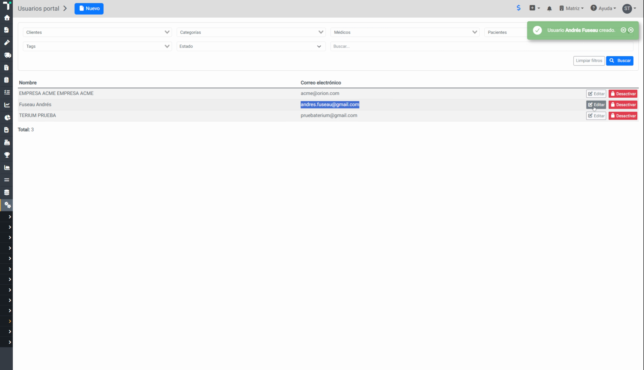The image size is (644, 370).
Task: Open the Ayuda help menu
Action: pos(603,8)
